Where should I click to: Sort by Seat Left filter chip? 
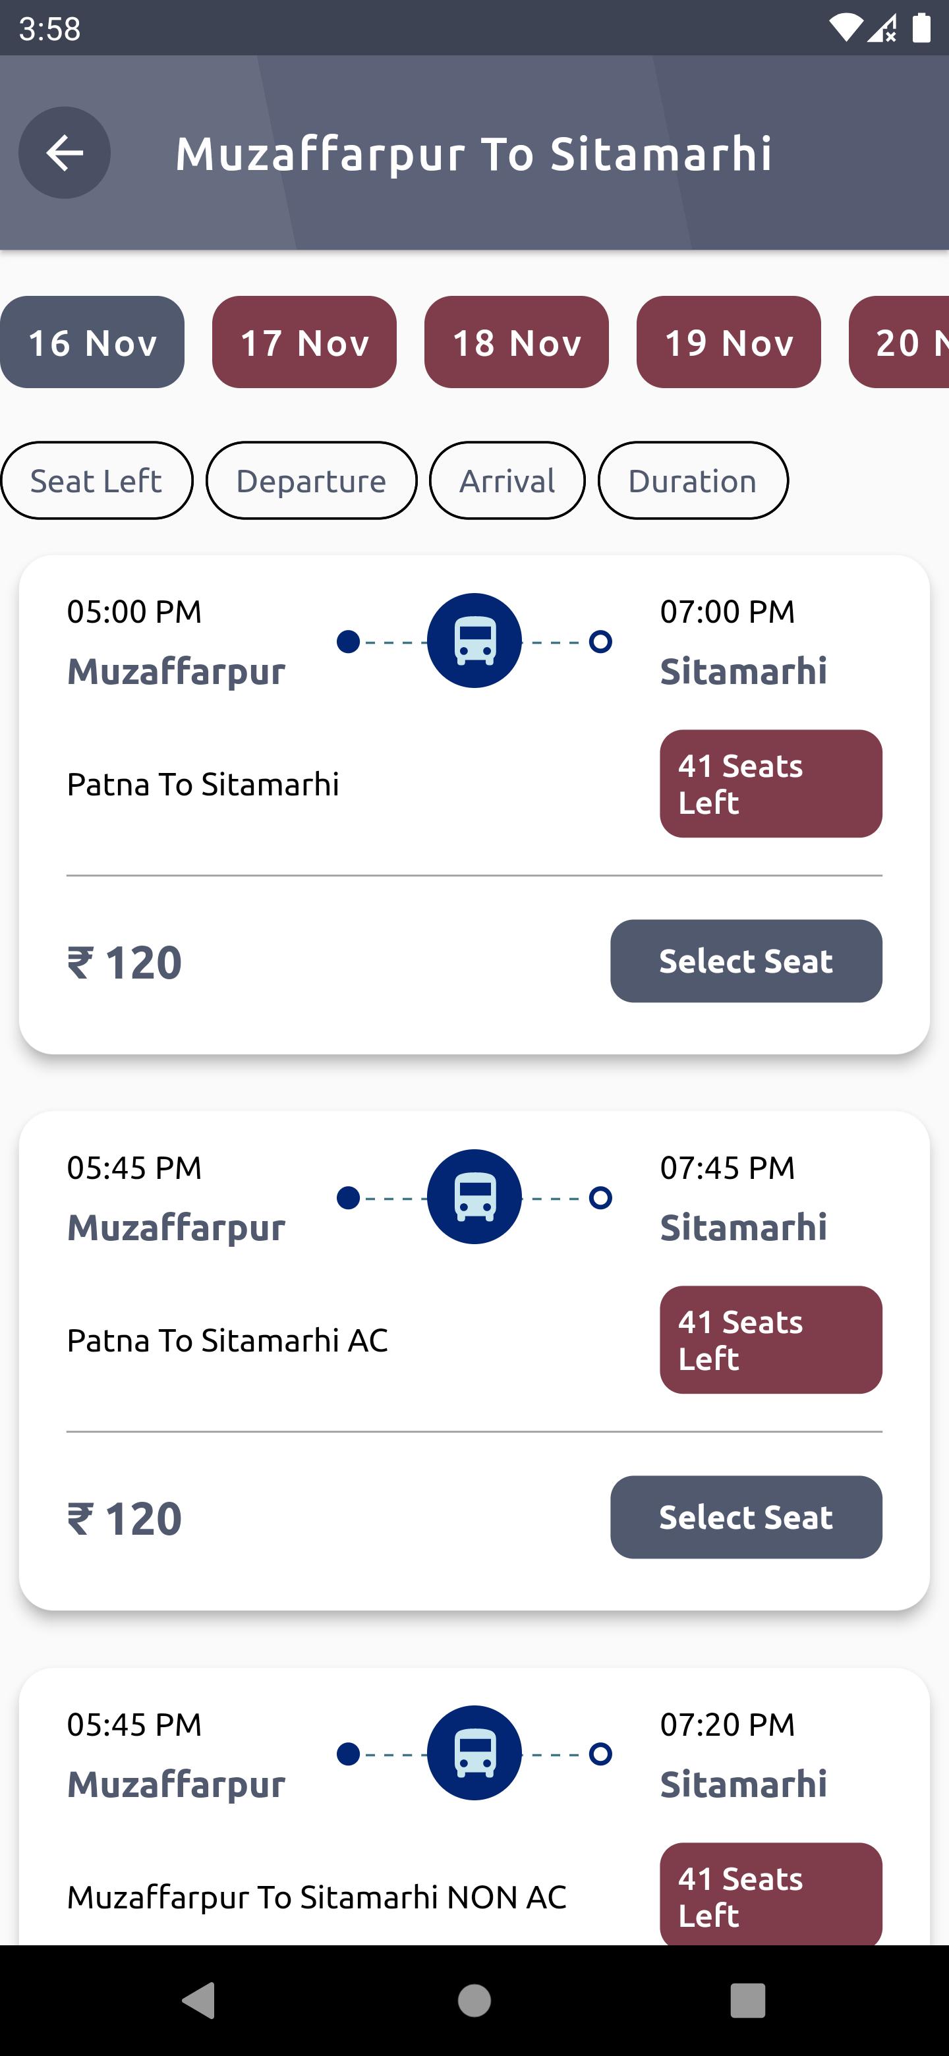tap(97, 480)
